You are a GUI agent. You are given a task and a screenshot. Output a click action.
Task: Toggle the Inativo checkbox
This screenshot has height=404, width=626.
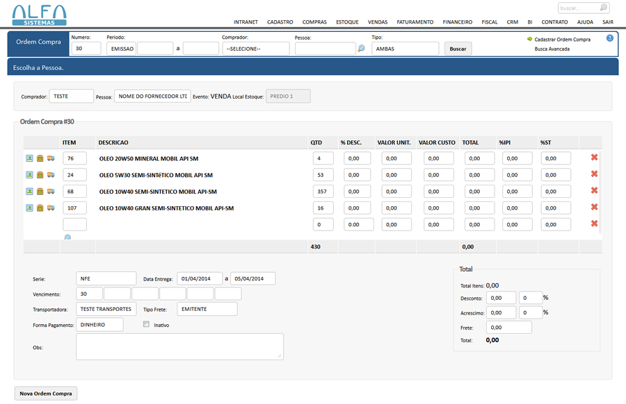[x=147, y=324]
